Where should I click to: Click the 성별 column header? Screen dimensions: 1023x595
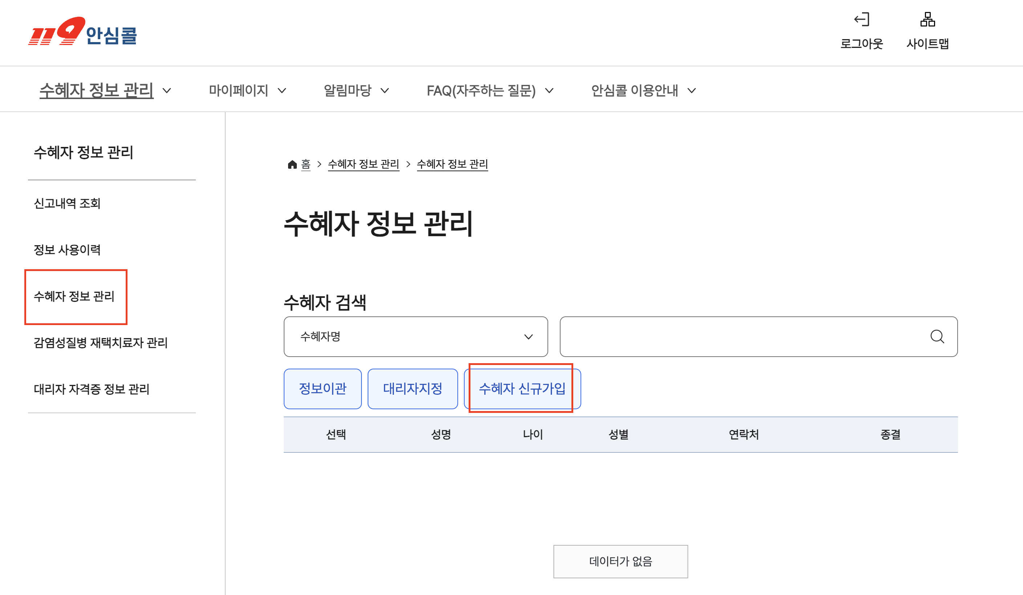619,435
